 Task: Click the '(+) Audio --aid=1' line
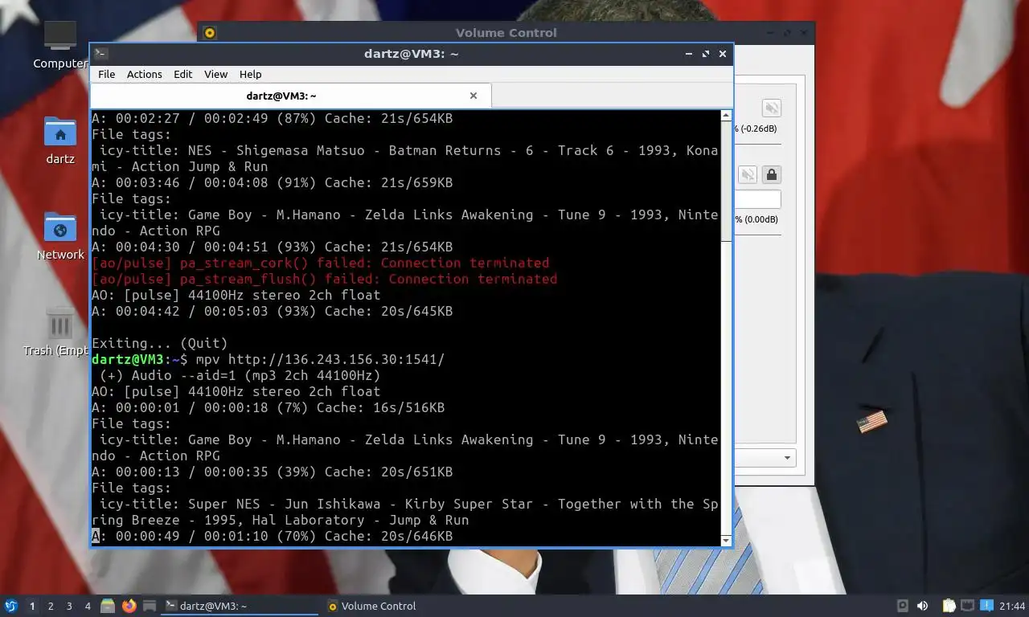click(240, 375)
